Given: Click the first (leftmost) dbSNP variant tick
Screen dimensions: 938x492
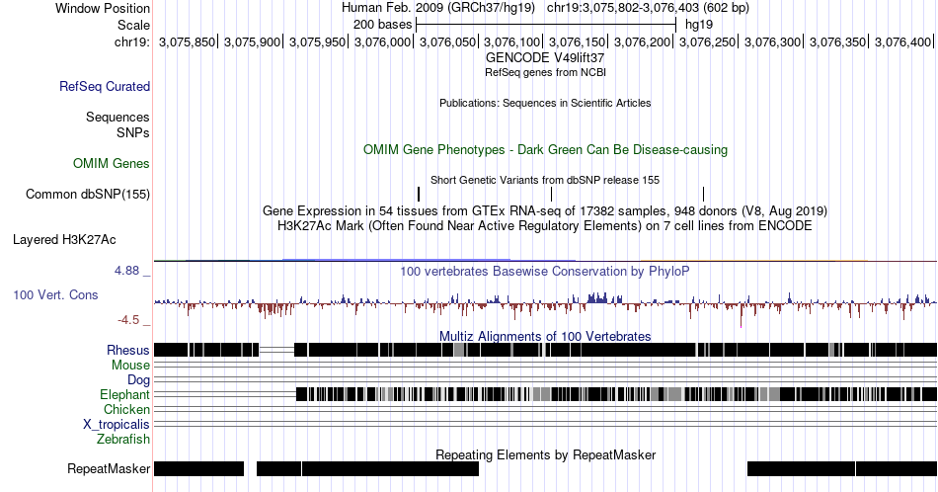Looking at the screenshot, I should 419,194.
